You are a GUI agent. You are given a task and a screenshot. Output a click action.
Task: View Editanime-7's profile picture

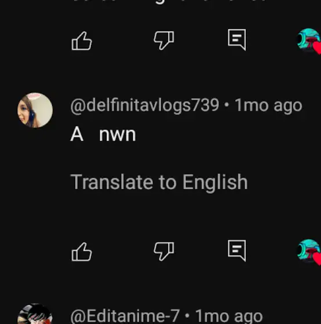coord(35,314)
